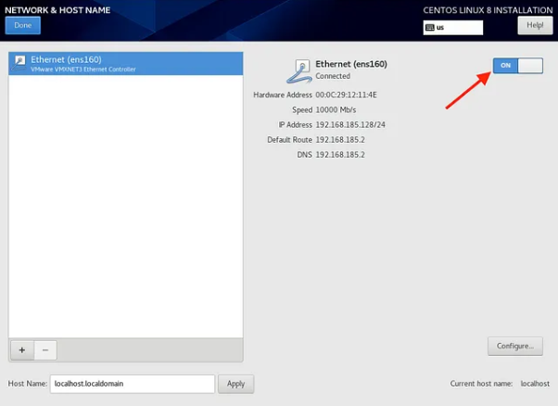Click the Default Route value 192.168.185.2
Viewport: 558px width, 406px height.
pos(340,139)
